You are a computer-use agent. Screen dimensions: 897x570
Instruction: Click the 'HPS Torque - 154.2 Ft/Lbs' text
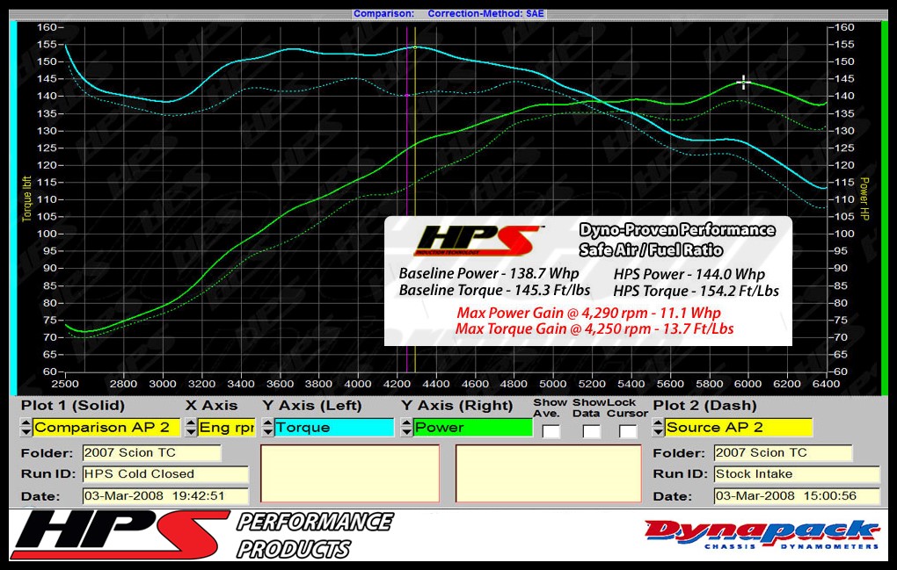pyautogui.click(x=696, y=292)
